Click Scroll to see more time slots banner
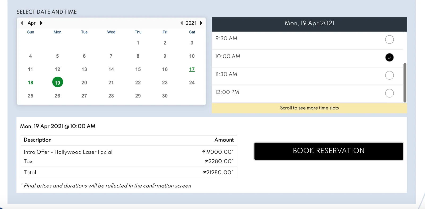 pyautogui.click(x=309, y=108)
